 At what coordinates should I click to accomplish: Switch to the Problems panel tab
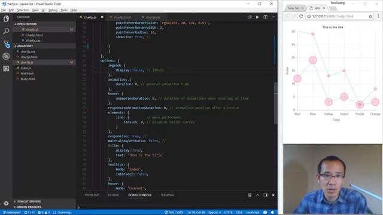tap(92, 195)
